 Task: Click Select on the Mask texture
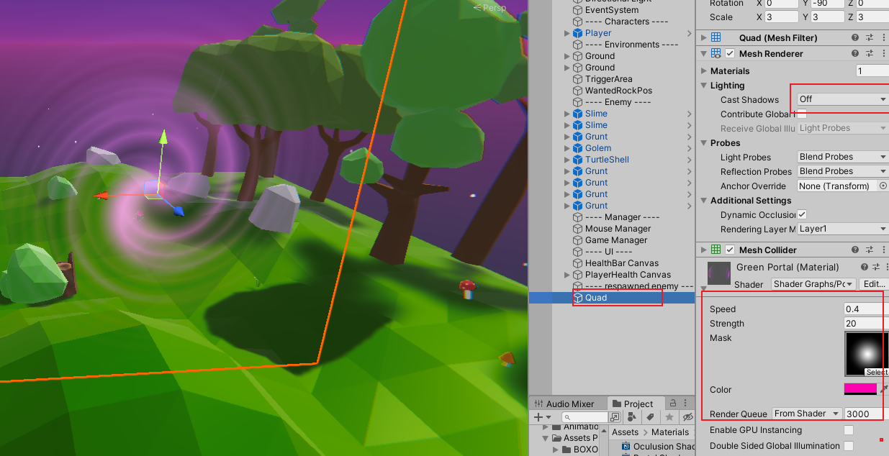877,372
